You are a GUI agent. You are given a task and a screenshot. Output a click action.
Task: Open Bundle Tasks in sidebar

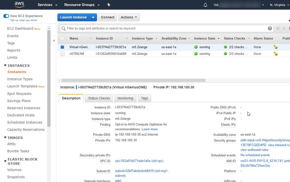tap(18, 151)
